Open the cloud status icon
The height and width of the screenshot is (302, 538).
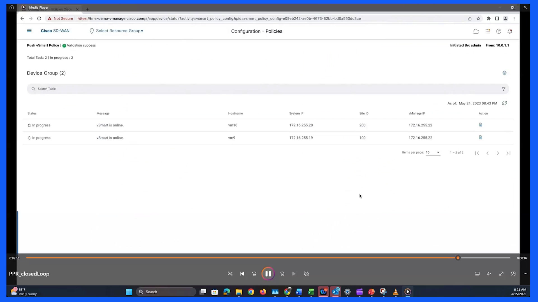[476, 31]
